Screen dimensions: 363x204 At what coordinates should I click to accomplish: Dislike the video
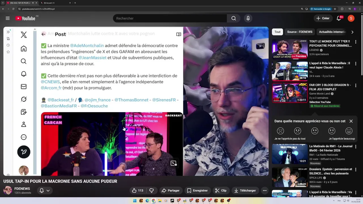coord(152,191)
